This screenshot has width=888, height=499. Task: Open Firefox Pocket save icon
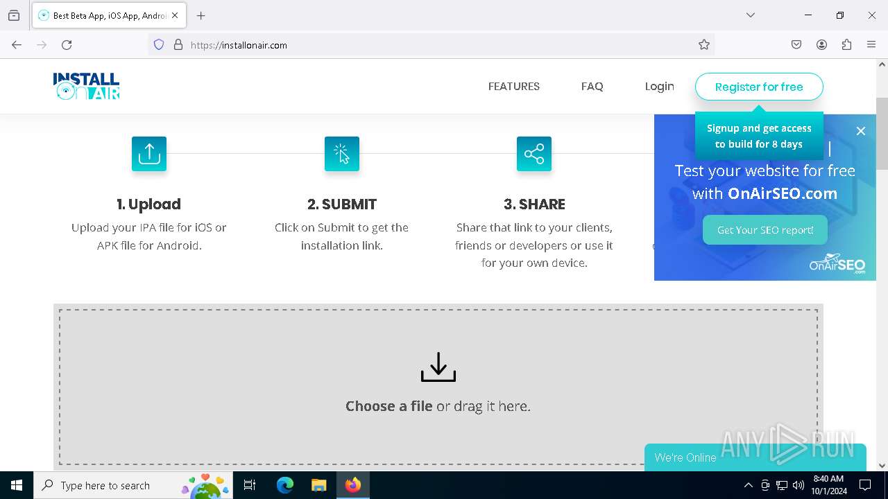click(x=796, y=45)
